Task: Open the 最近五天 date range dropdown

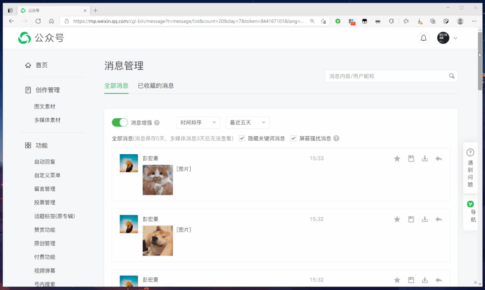Action: click(x=247, y=122)
